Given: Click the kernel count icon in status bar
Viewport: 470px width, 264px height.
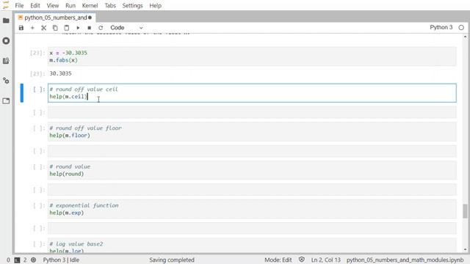Looking at the screenshot, I should [x=33, y=260].
